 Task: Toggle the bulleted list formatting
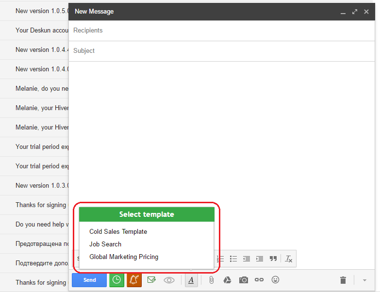(x=233, y=259)
